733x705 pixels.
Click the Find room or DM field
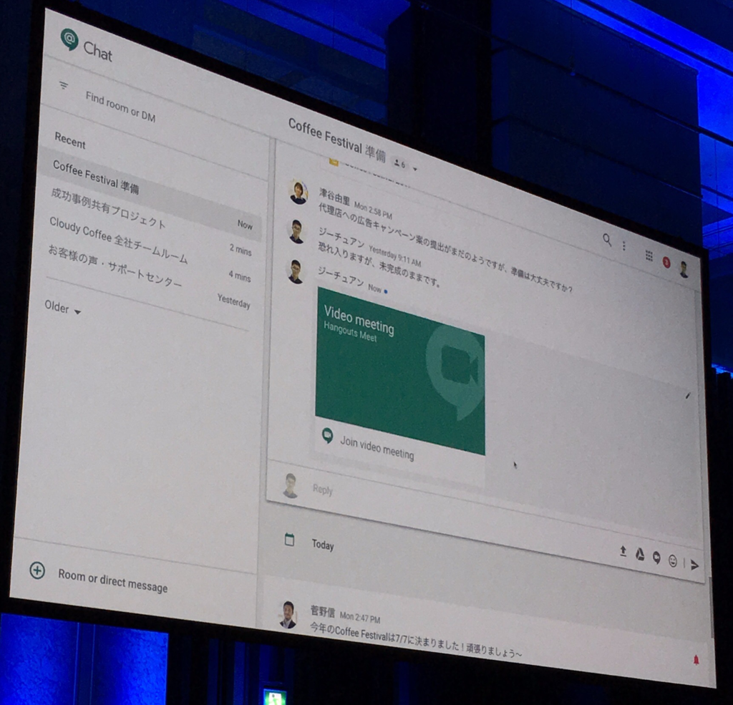[120, 107]
